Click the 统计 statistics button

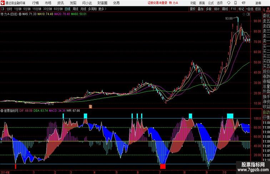217,9
